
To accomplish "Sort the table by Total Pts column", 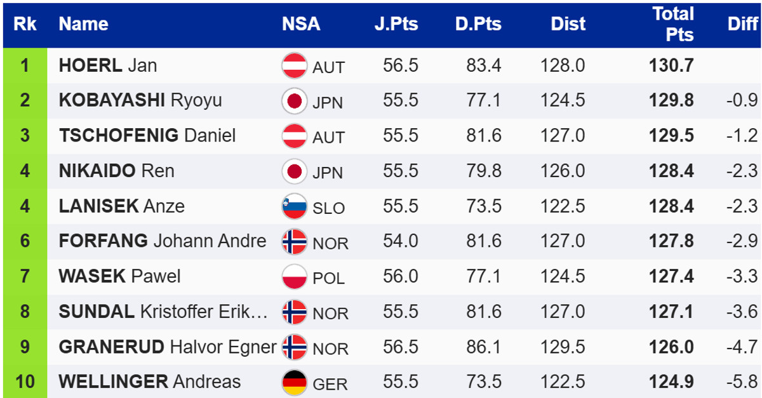I will click(673, 24).
